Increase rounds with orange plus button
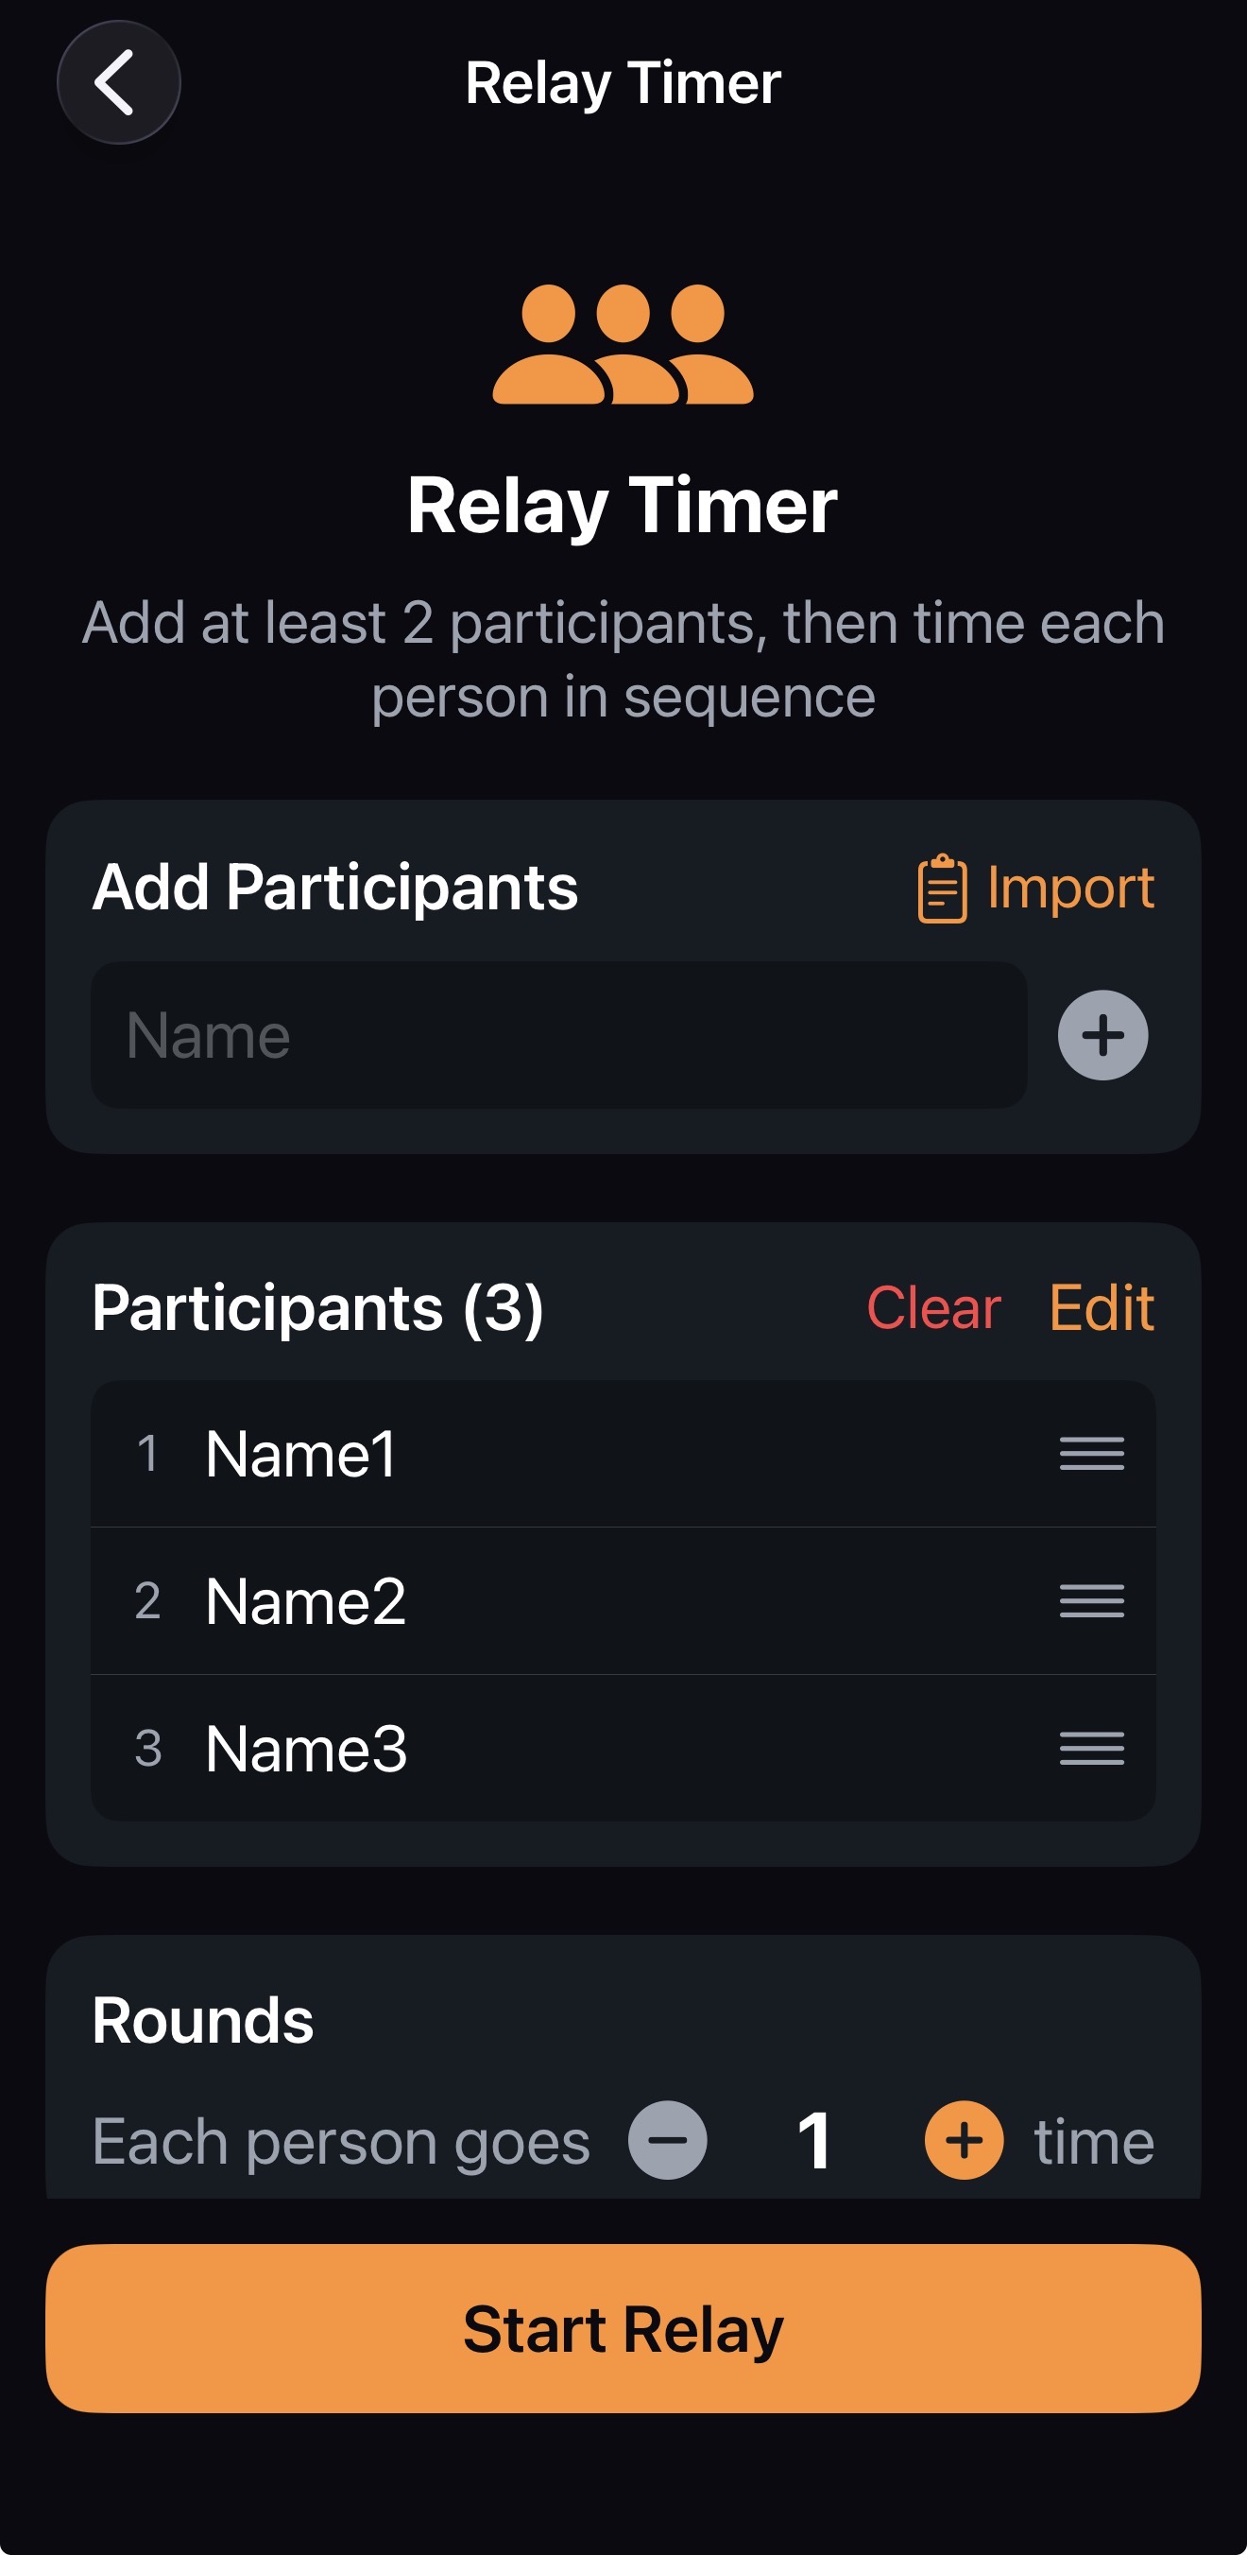The width and height of the screenshot is (1247, 2555). (964, 2140)
